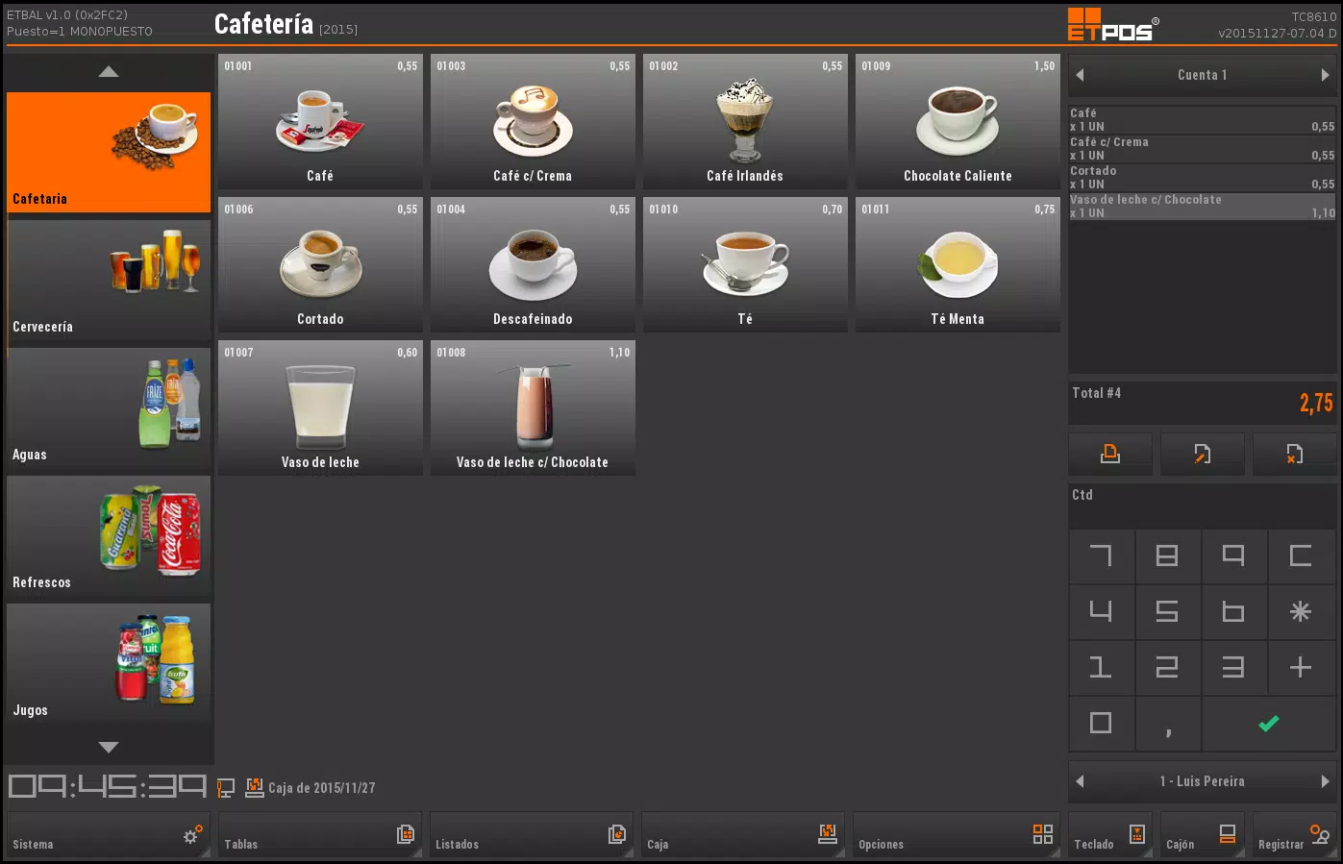Click the terminal monitor status icon

click(x=226, y=788)
